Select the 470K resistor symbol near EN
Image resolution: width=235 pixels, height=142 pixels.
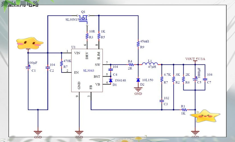(x=62, y=64)
